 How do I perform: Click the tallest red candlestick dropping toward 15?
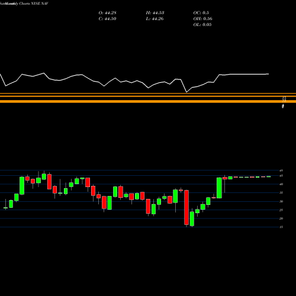pyautogui.click(x=186, y=207)
